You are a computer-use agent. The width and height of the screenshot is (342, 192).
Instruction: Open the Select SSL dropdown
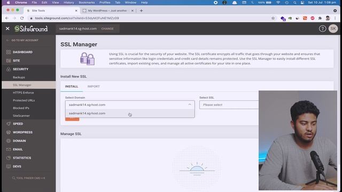coord(229,105)
